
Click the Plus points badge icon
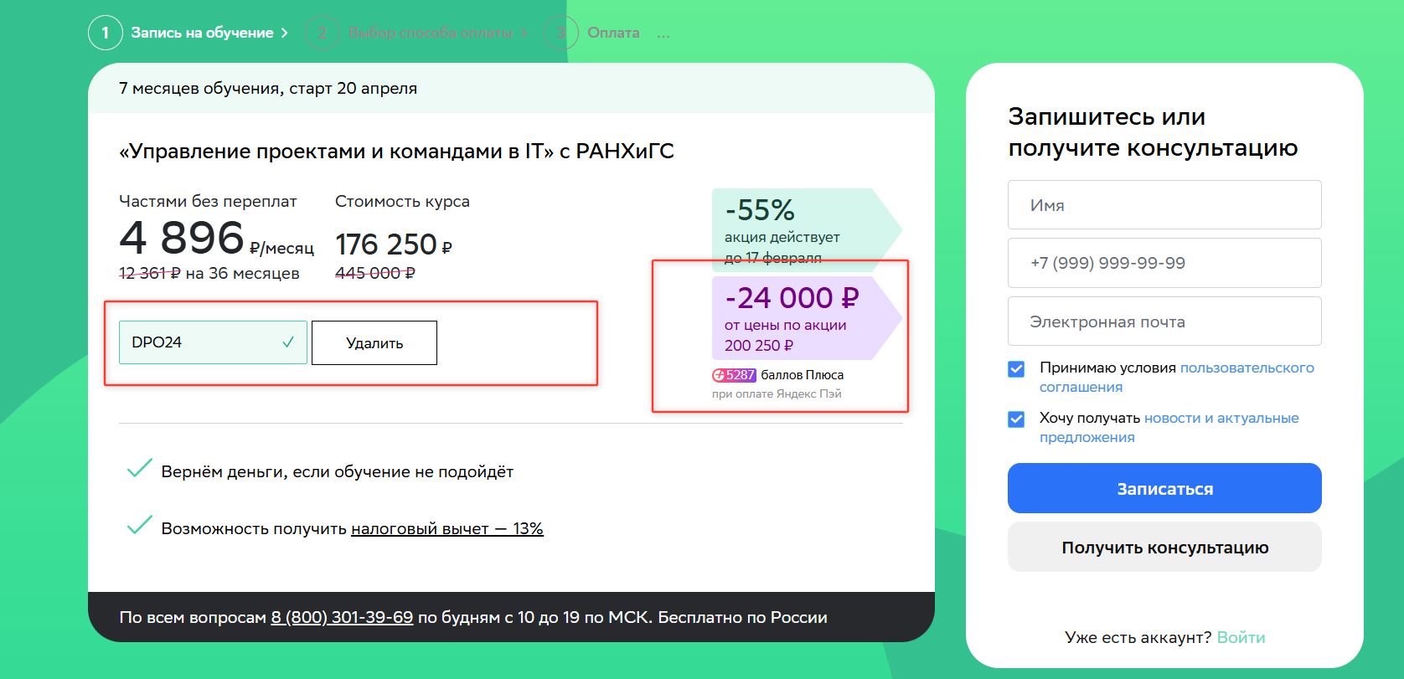pos(734,375)
